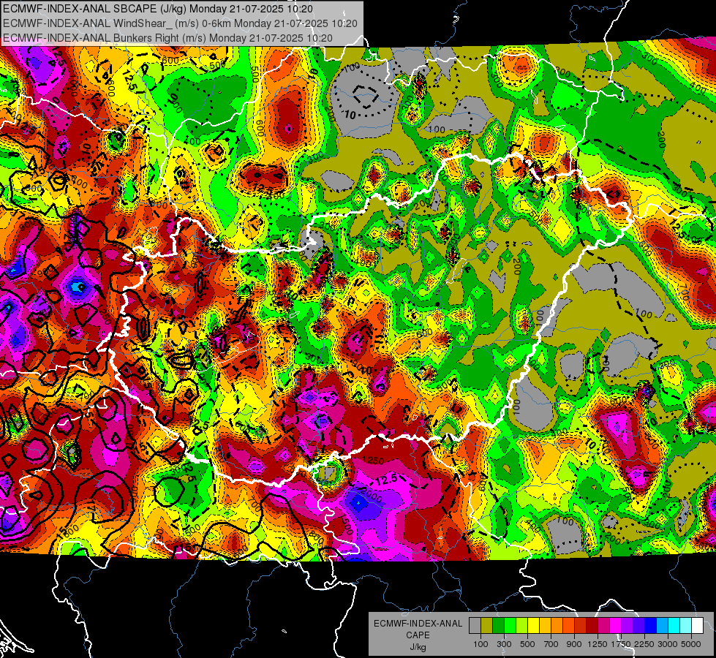Click the 1750 label under the legend
Screen dimensions: 716x658
coord(621,644)
